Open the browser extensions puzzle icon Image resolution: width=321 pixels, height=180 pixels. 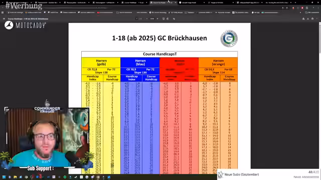tap(307, 8)
